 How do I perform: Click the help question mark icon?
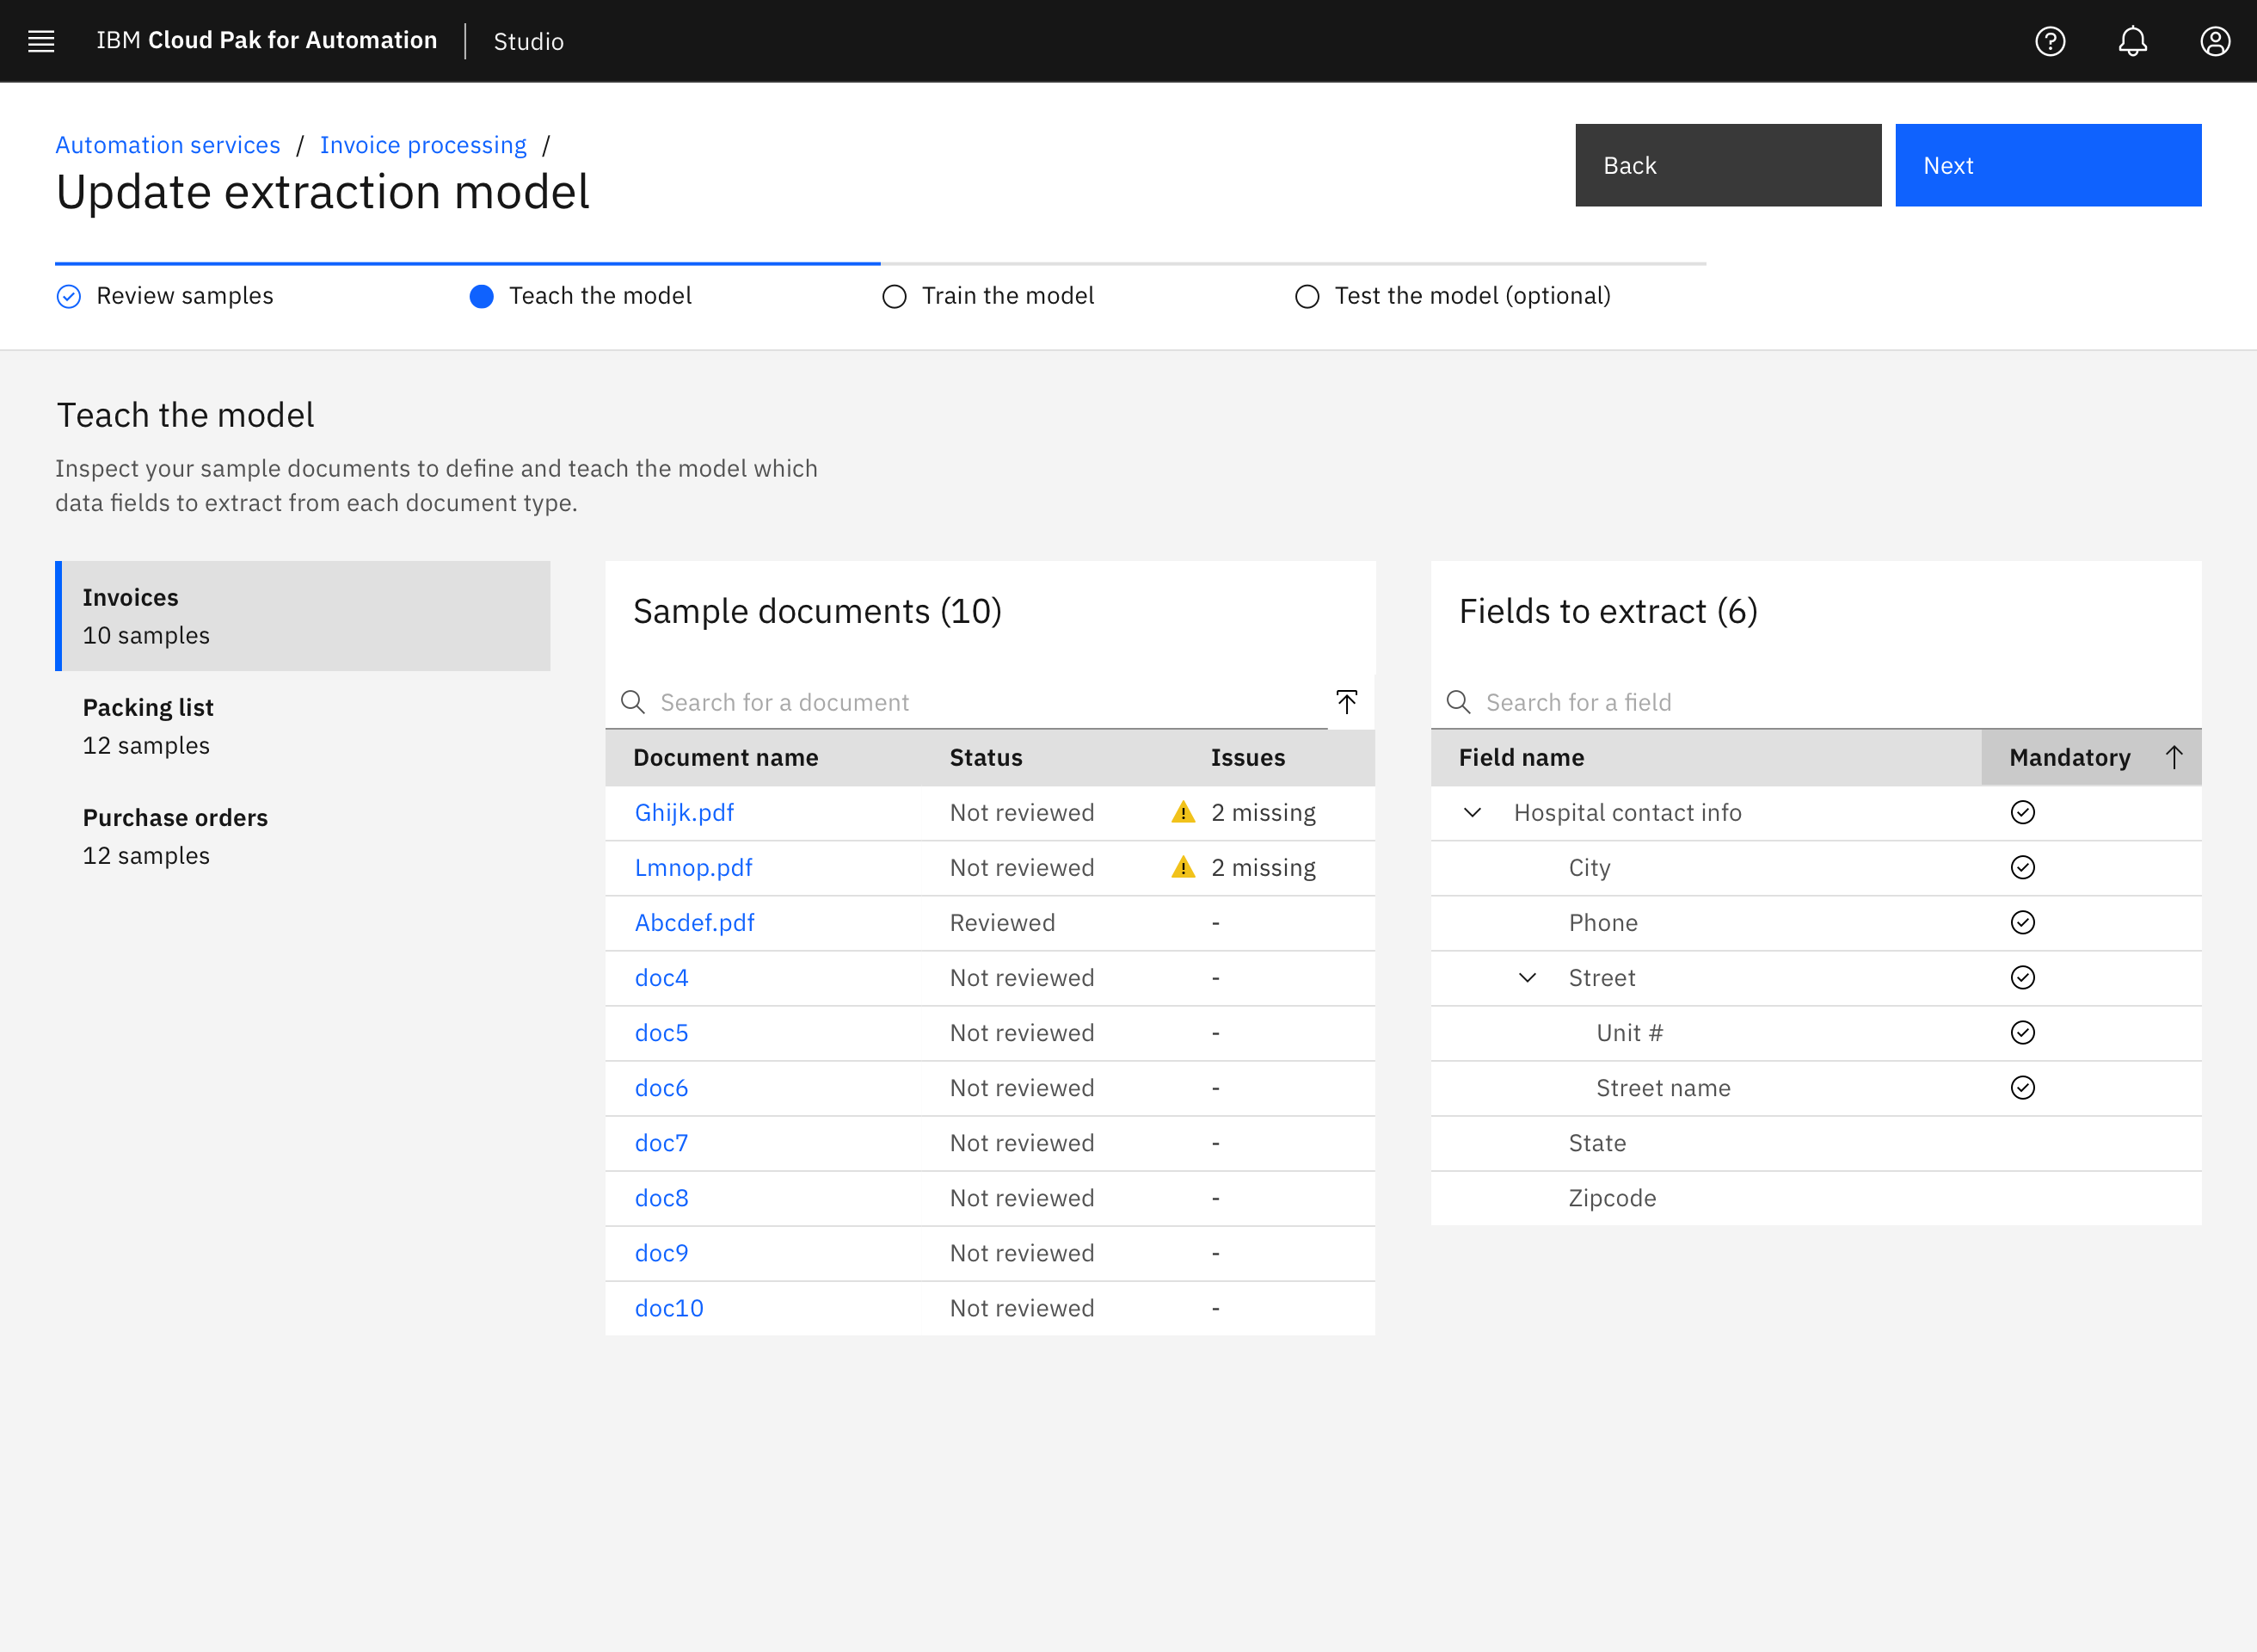tap(2050, 41)
